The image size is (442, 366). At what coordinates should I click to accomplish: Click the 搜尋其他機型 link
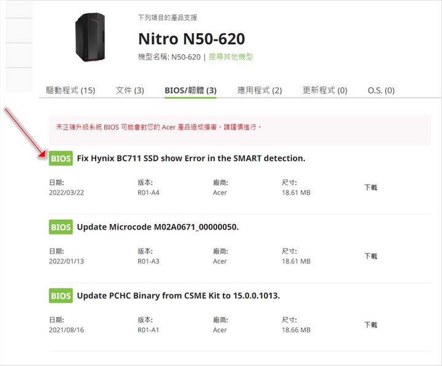point(231,56)
